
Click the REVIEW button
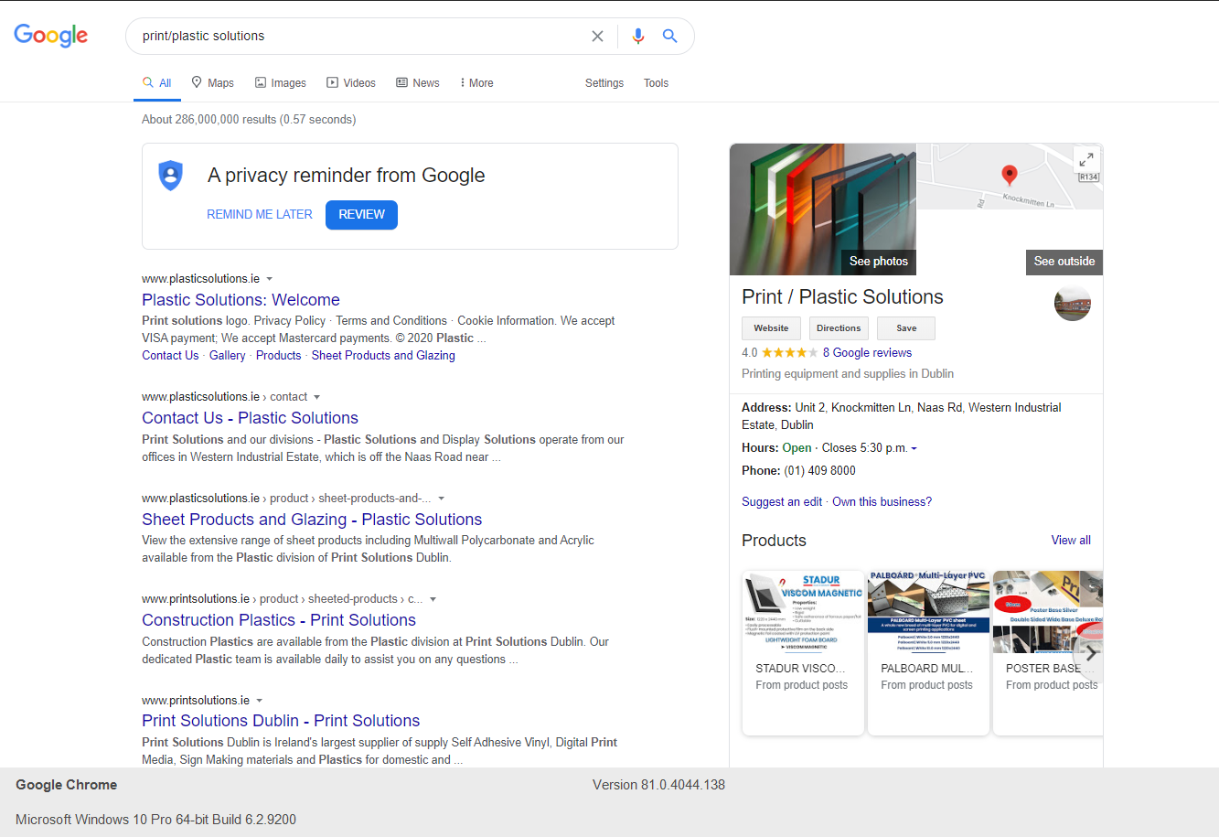(361, 214)
